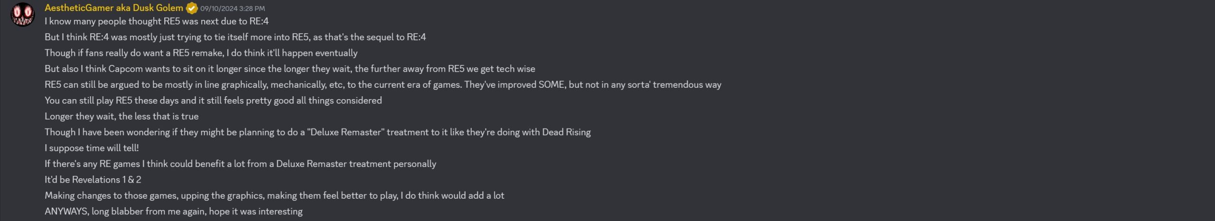Click the line "If there's any RE games"
The width and height of the screenshot is (1215, 221).
(240, 164)
